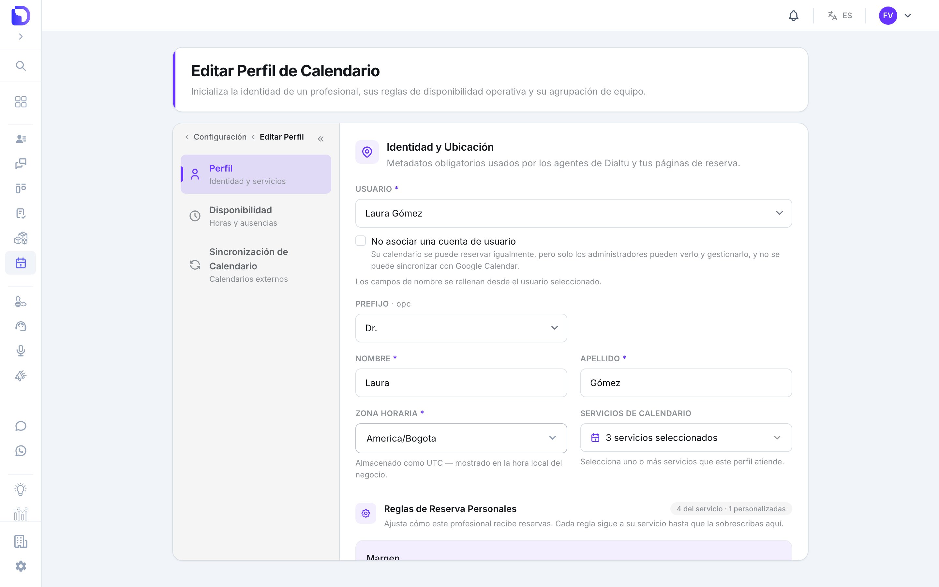The height and width of the screenshot is (587, 939).
Task: Open the 3 servicios seleccionados dropdown
Action: (686, 438)
